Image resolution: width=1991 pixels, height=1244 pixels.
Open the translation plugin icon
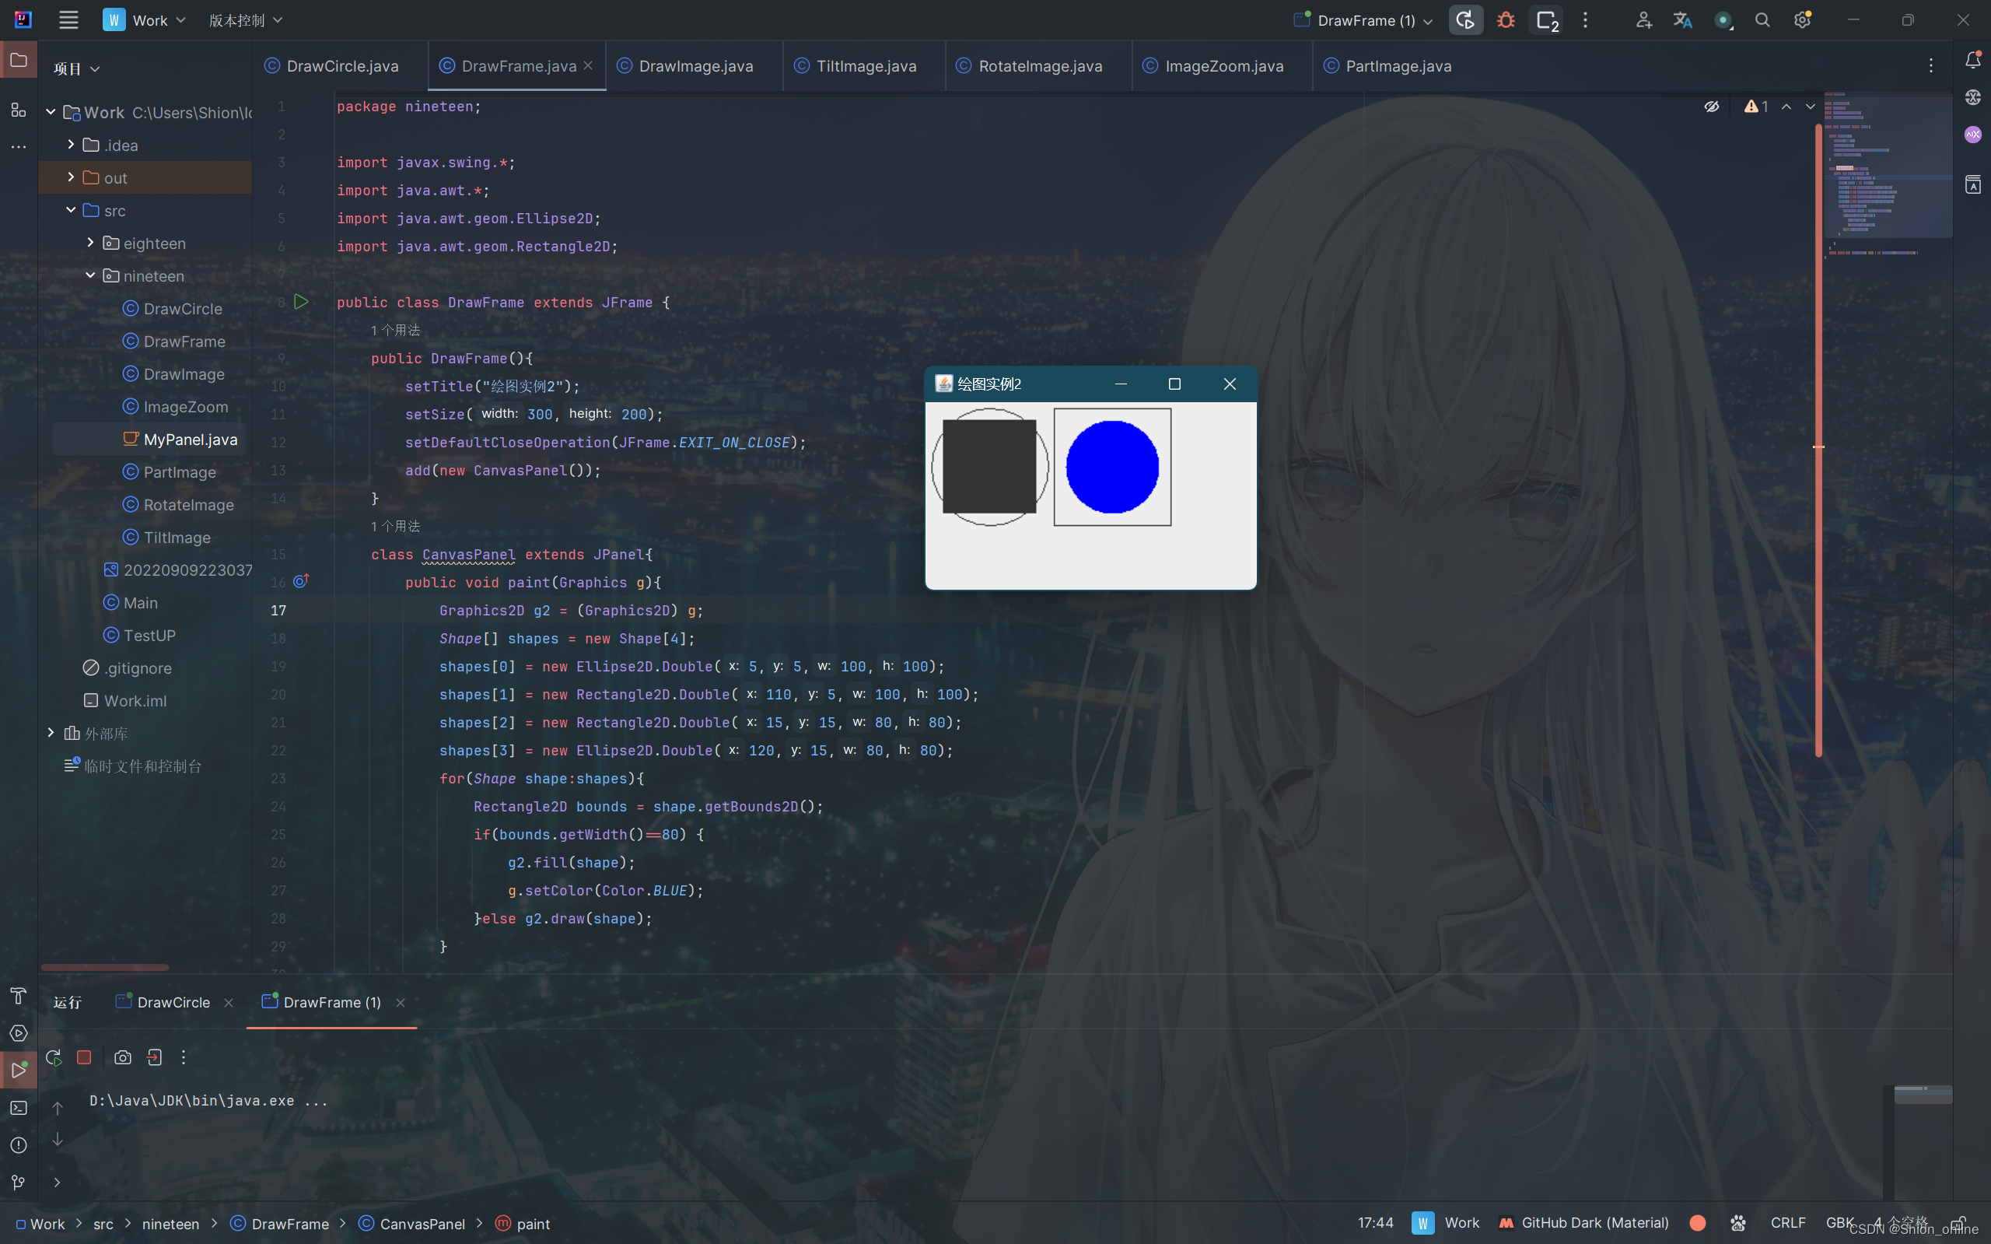coord(1682,20)
